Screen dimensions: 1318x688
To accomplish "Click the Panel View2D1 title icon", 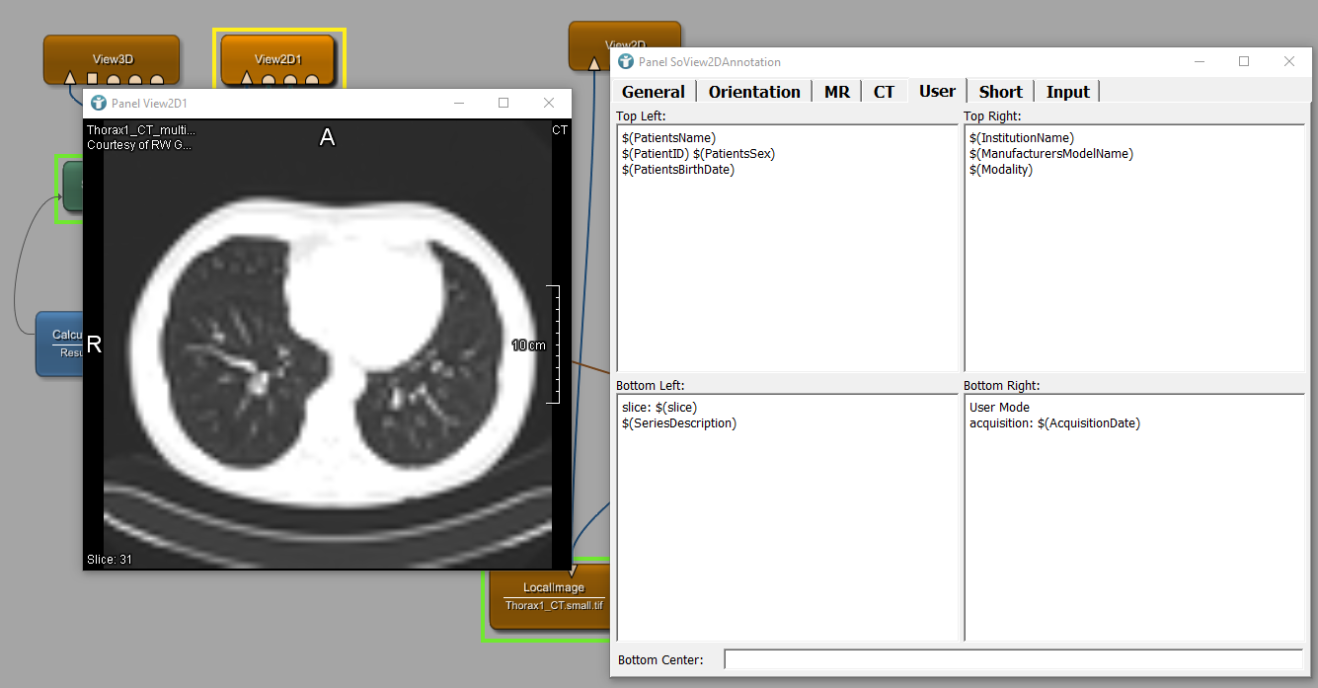I will click(x=99, y=103).
